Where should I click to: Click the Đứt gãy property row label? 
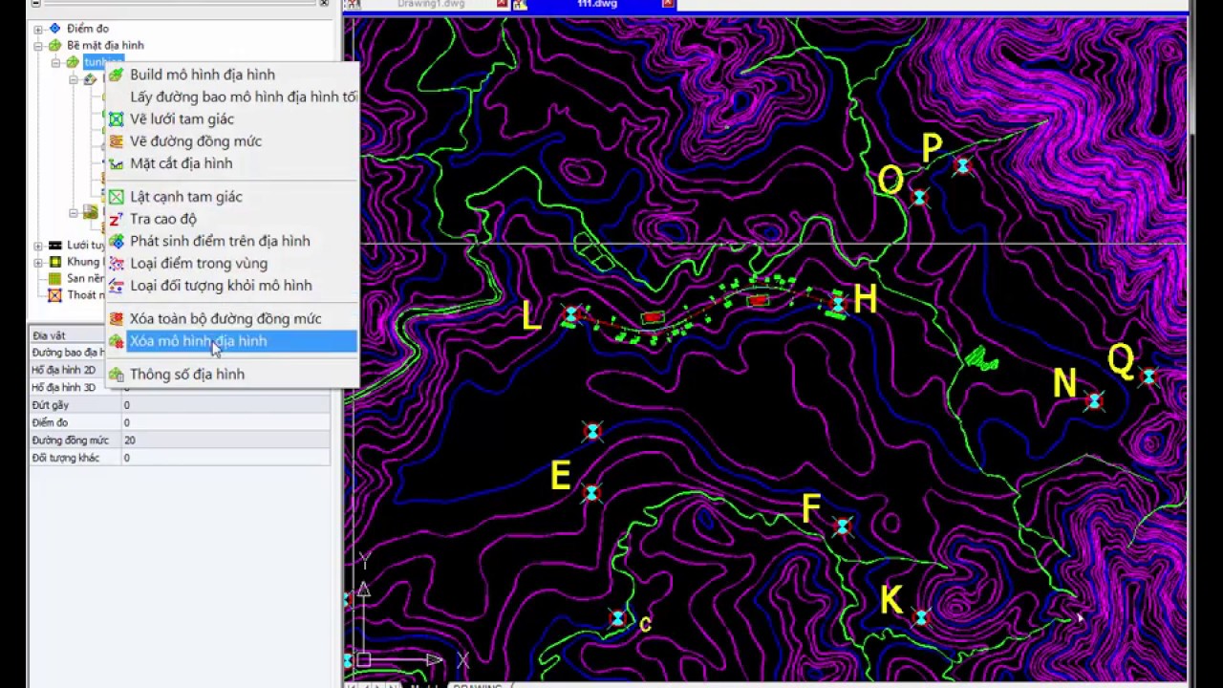click(x=50, y=405)
